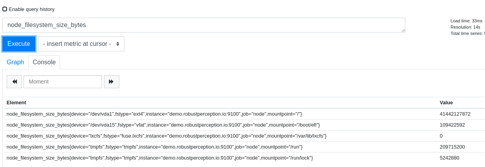
Task: Select the /dev/vda15 vfat /boot/efi row
Action: click(244, 125)
